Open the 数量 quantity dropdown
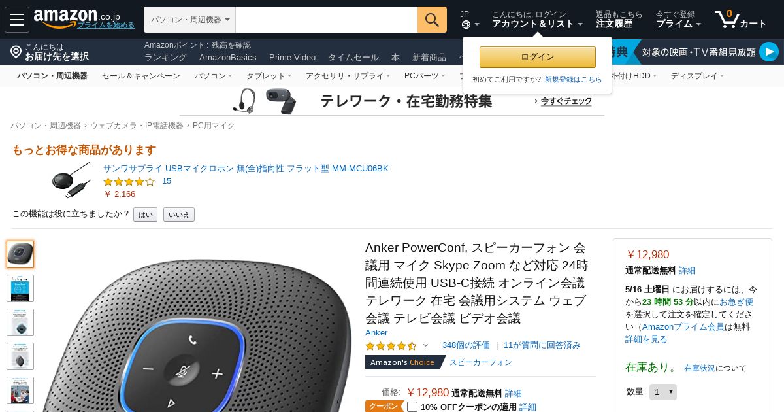The height and width of the screenshot is (412, 784). (x=663, y=392)
